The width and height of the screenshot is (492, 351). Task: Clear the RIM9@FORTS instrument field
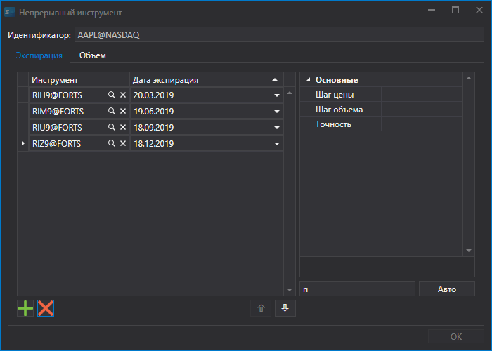pos(123,111)
